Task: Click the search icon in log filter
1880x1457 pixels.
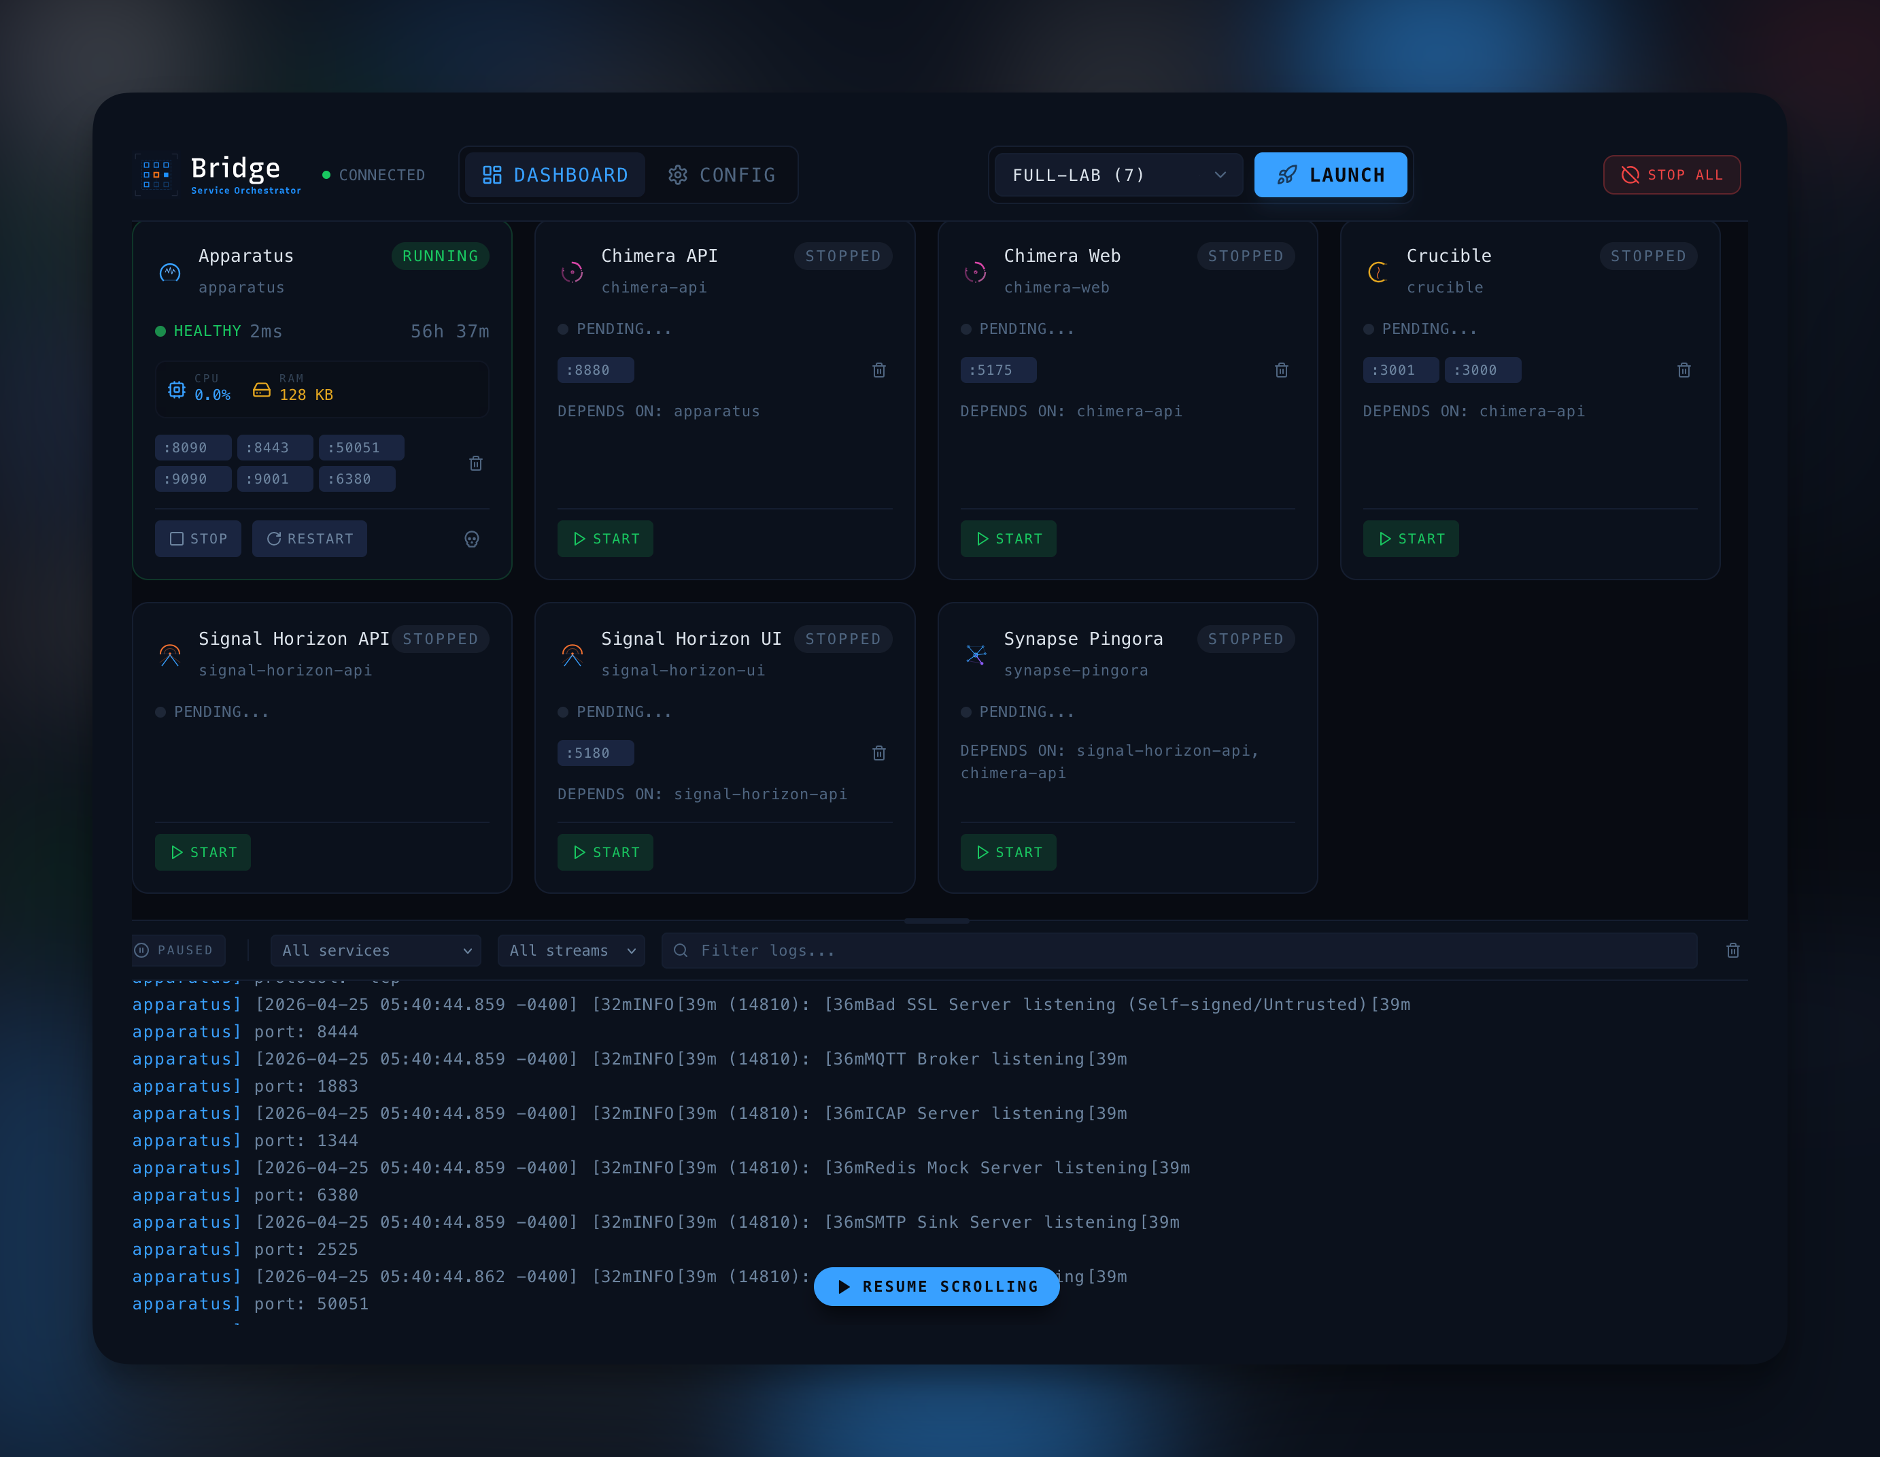Action: click(x=680, y=951)
